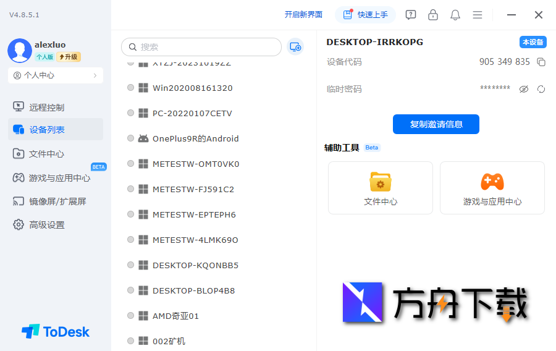Screen dimensions: 556x351
Task: Click BETA badge on 游戏与应用中心
Action: pyautogui.click(x=99, y=167)
